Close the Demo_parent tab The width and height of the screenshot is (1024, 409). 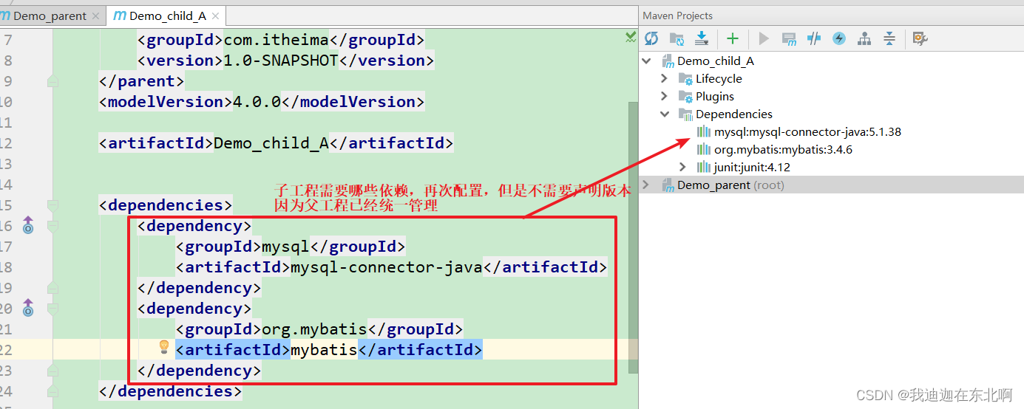tap(95, 16)
